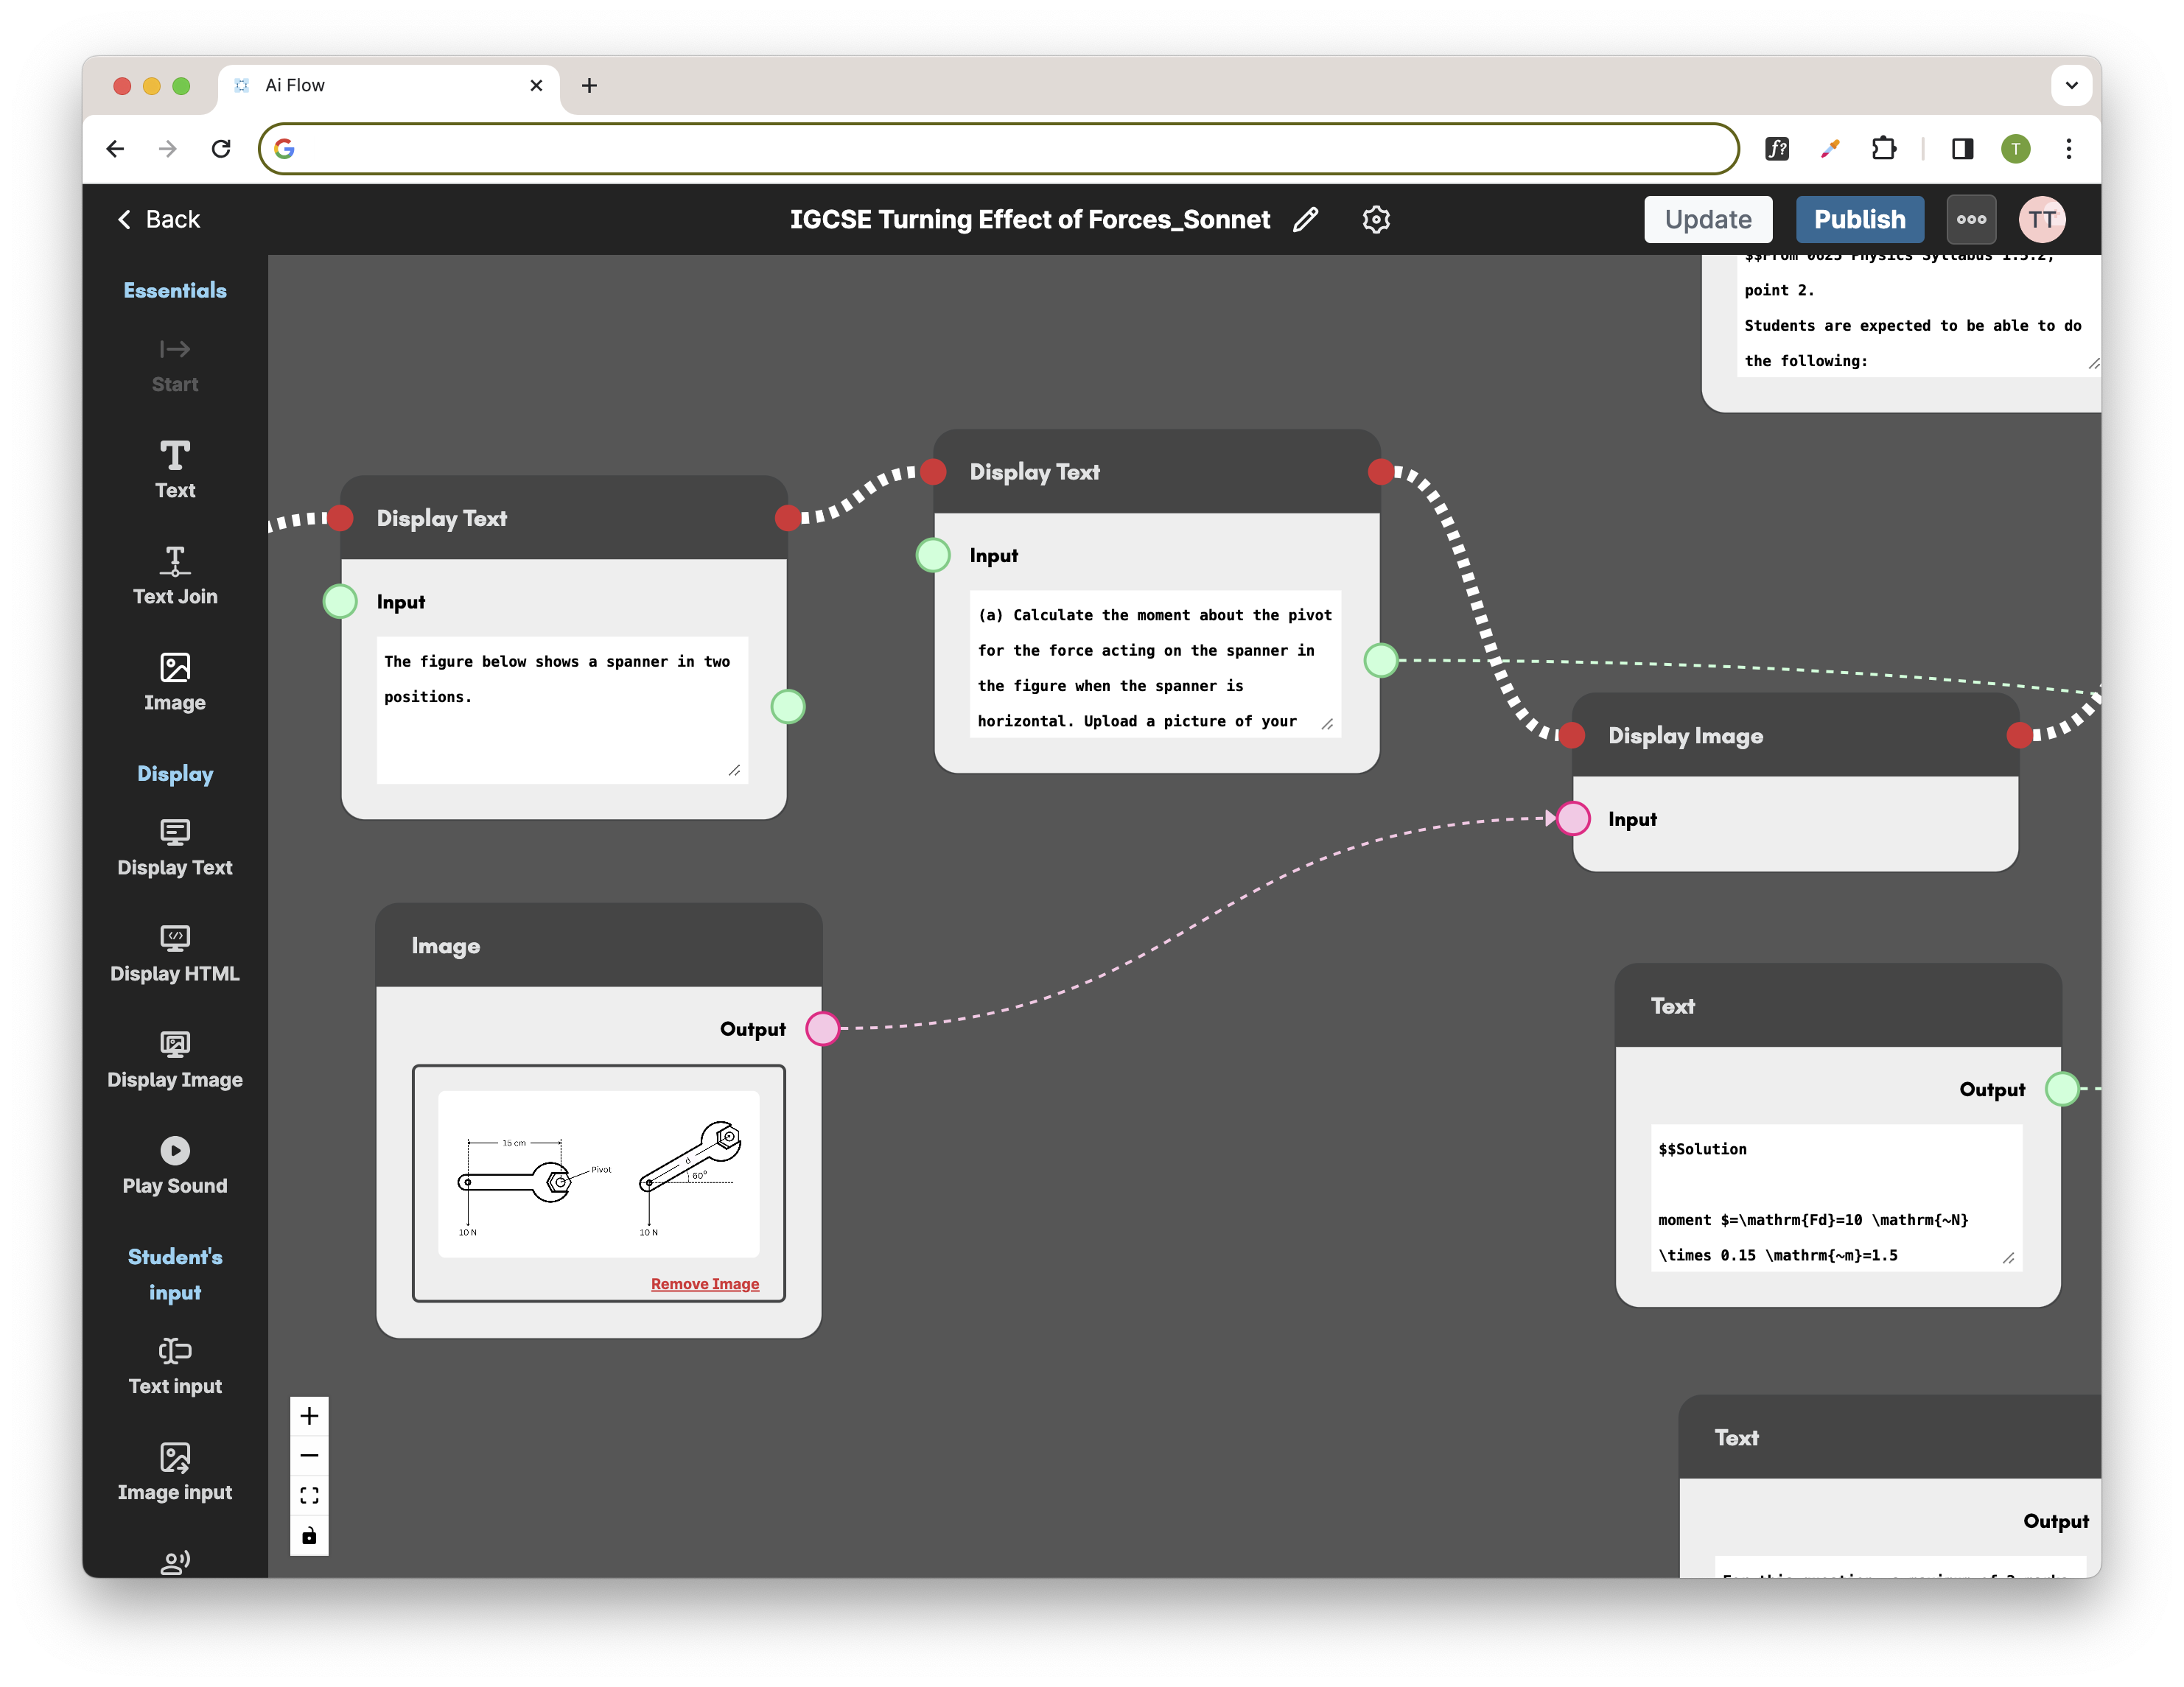Click the forward browser arrow
The image size is (2184, 1687).
tap(168, 149)
